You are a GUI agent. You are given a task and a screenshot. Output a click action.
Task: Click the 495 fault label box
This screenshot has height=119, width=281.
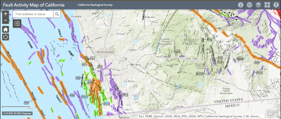(x=220, y=58)
